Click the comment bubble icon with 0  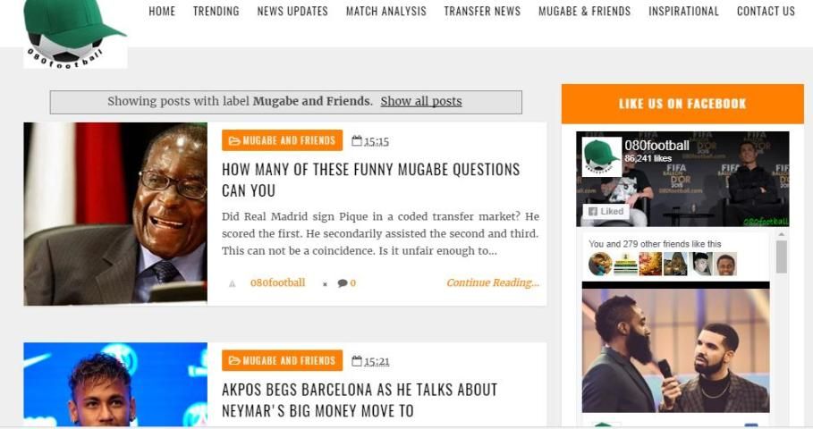(343, 283)
